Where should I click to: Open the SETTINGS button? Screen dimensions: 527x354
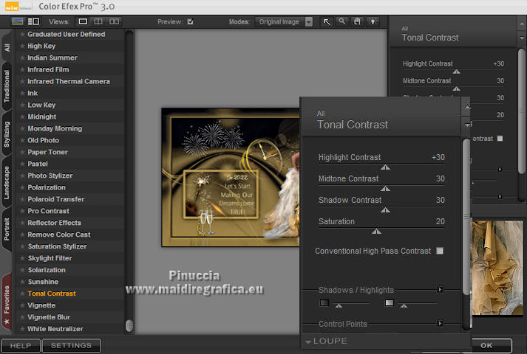coord(71,346)
